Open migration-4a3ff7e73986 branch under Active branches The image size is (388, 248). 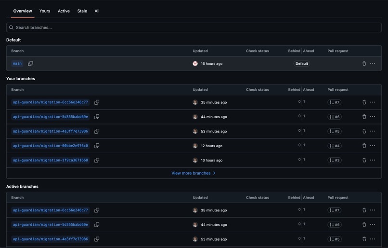point(51,239)
